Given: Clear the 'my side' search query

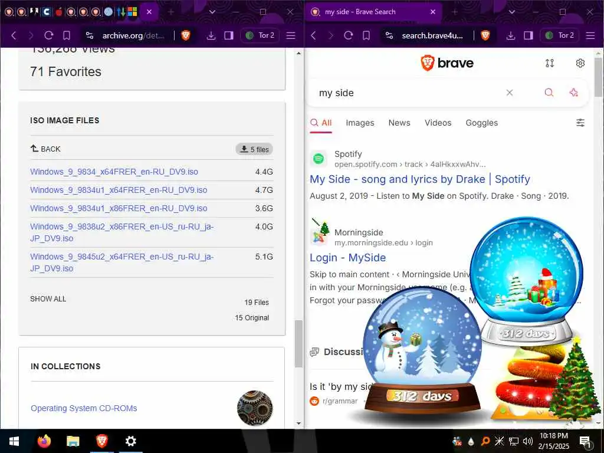Looking at the screenshot, I should pyautogui.click(x=509, y=93).
